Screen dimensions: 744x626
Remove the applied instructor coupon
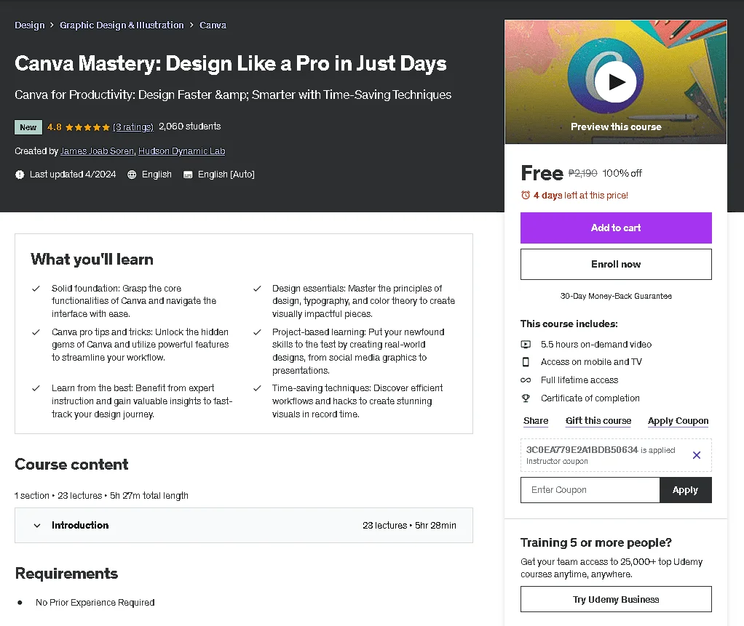tap(697, 455)
